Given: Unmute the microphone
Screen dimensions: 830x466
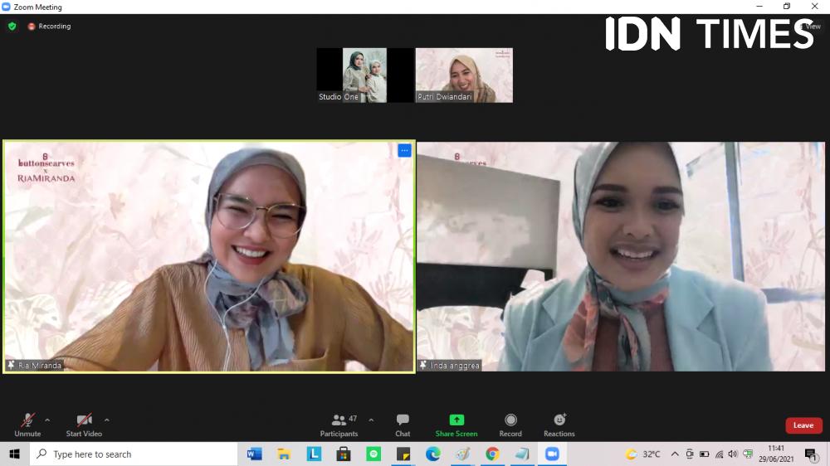Looking at the screenshot, I should click(x=27, y=425).
